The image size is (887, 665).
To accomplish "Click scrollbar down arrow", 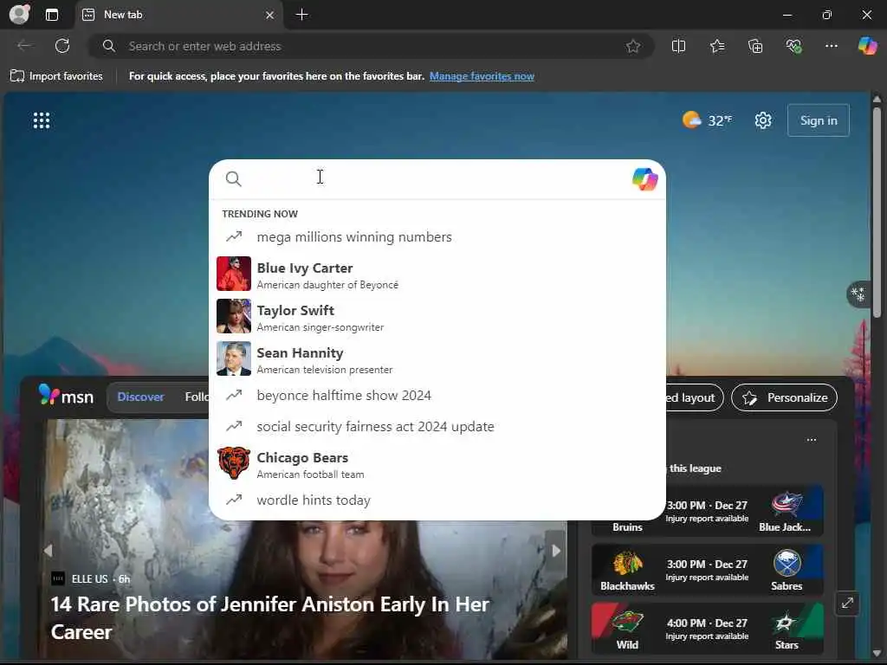I will pyautogui.click(x=877, y=653).
